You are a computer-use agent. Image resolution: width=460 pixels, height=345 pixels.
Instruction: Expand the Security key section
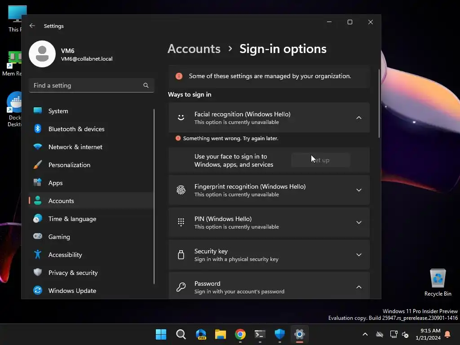point(359,255)
